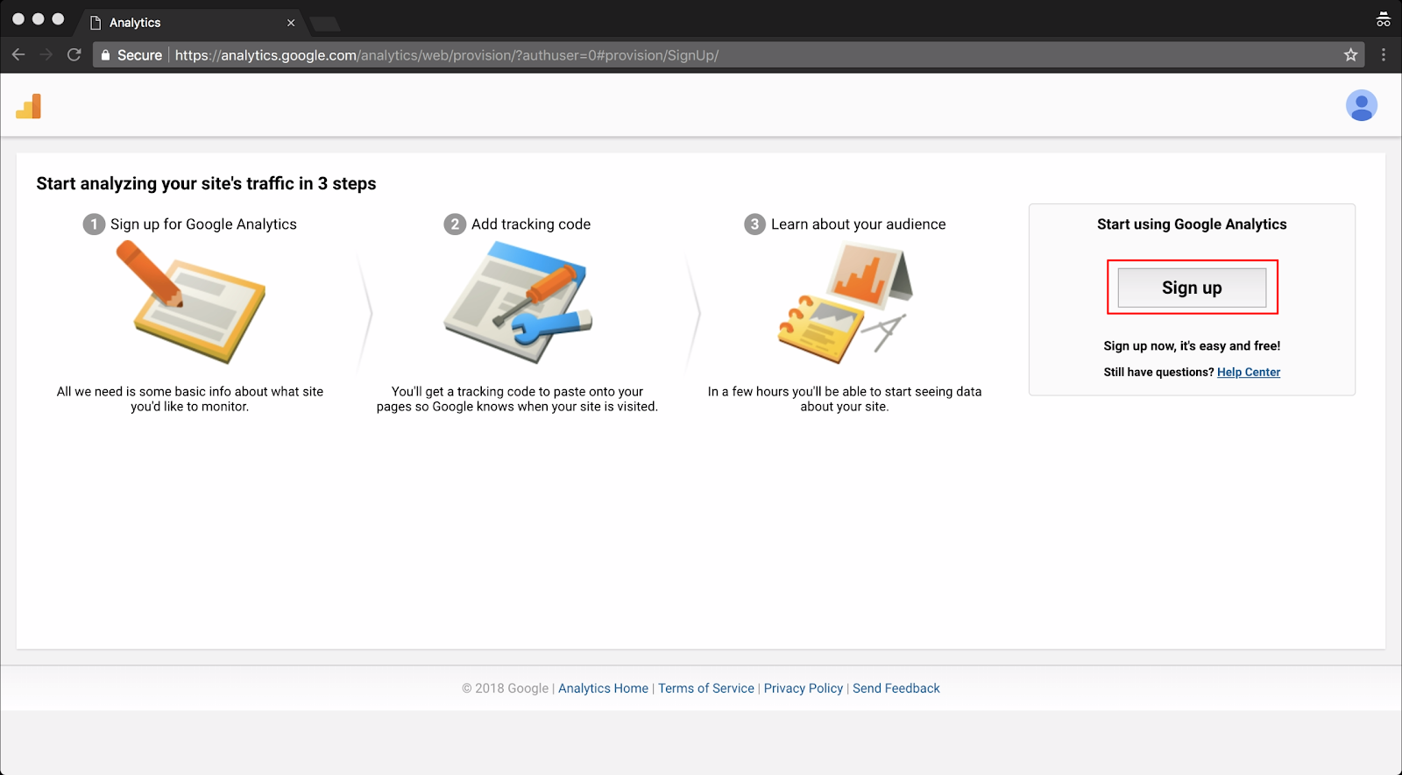Image resolution: width=1402 pixels, height=775 pixels.
Task: Click the Sign up button
Action: pos(1192,288)
